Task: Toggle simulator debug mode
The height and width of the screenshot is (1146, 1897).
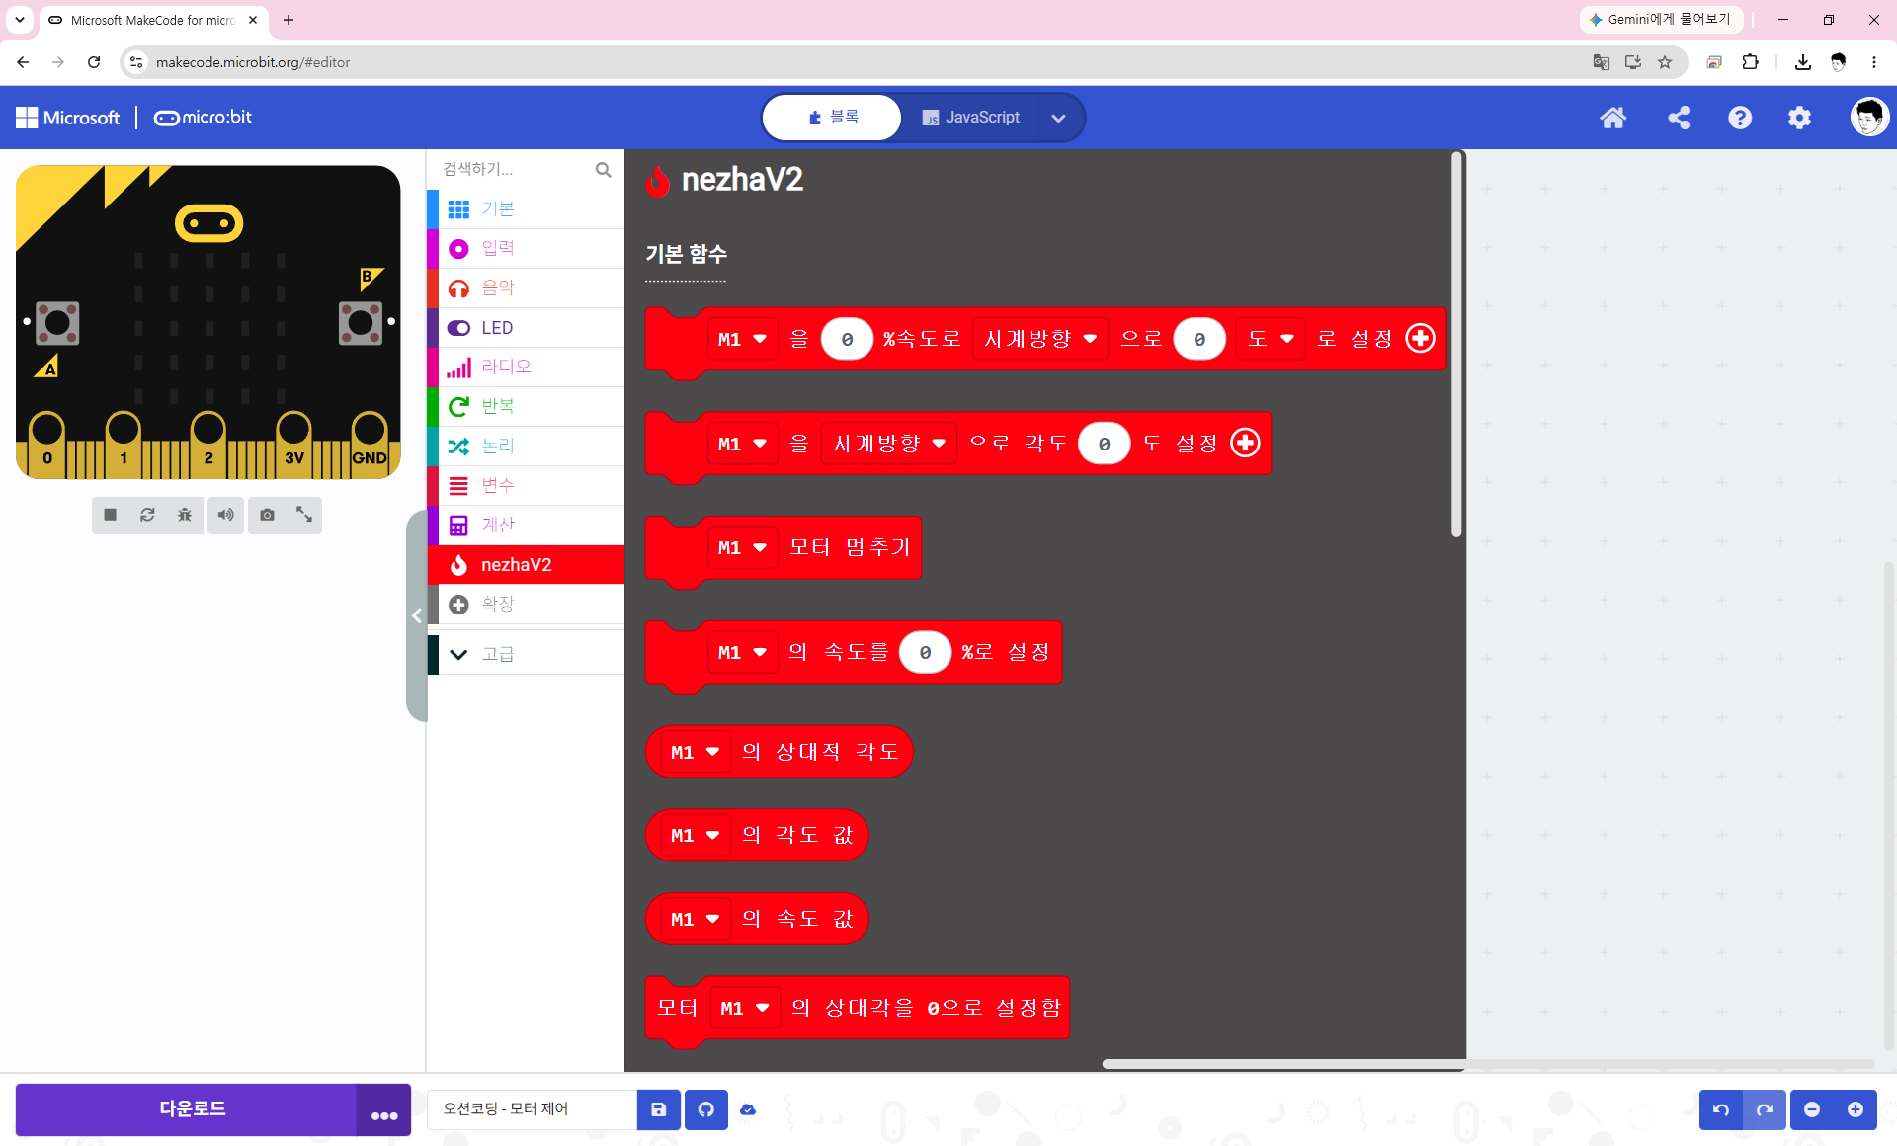Action: tap(185, 515)
